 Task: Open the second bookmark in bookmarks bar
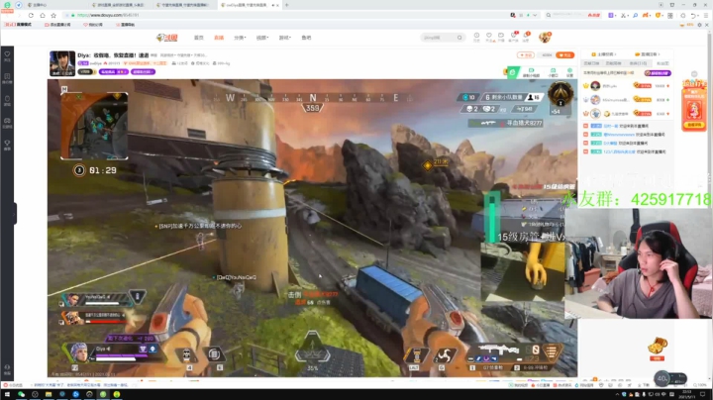(57, 25)
